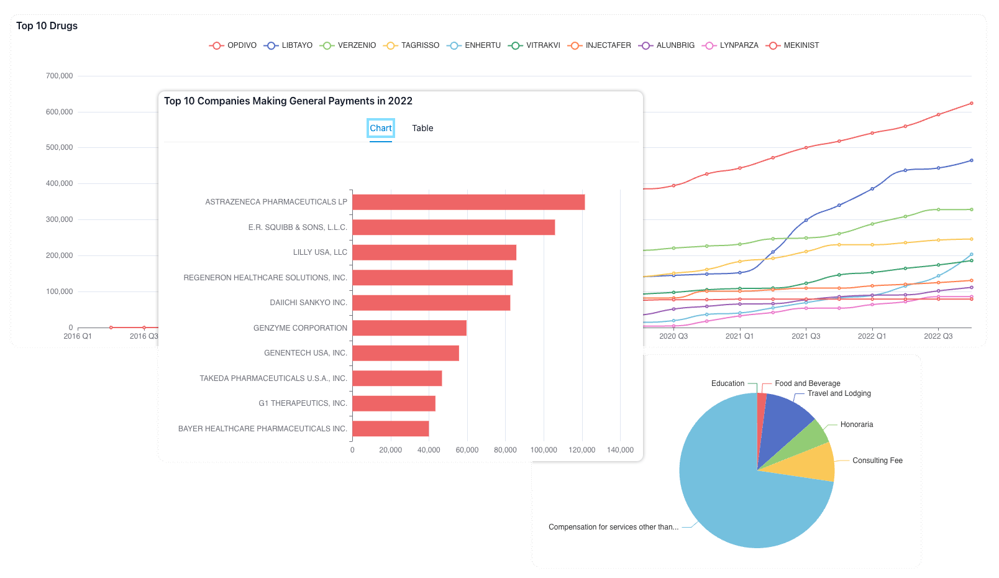Toggle the TAGRISSO legend series
The height and width of the screenshot is (578, 999).
[411, 45]
